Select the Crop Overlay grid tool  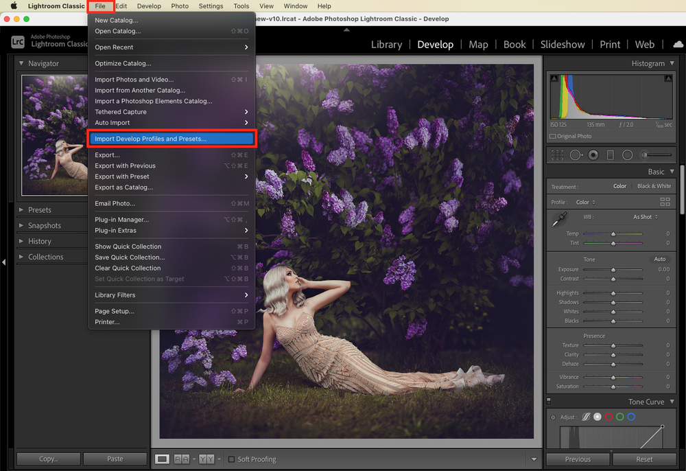[x=557, y=155]
